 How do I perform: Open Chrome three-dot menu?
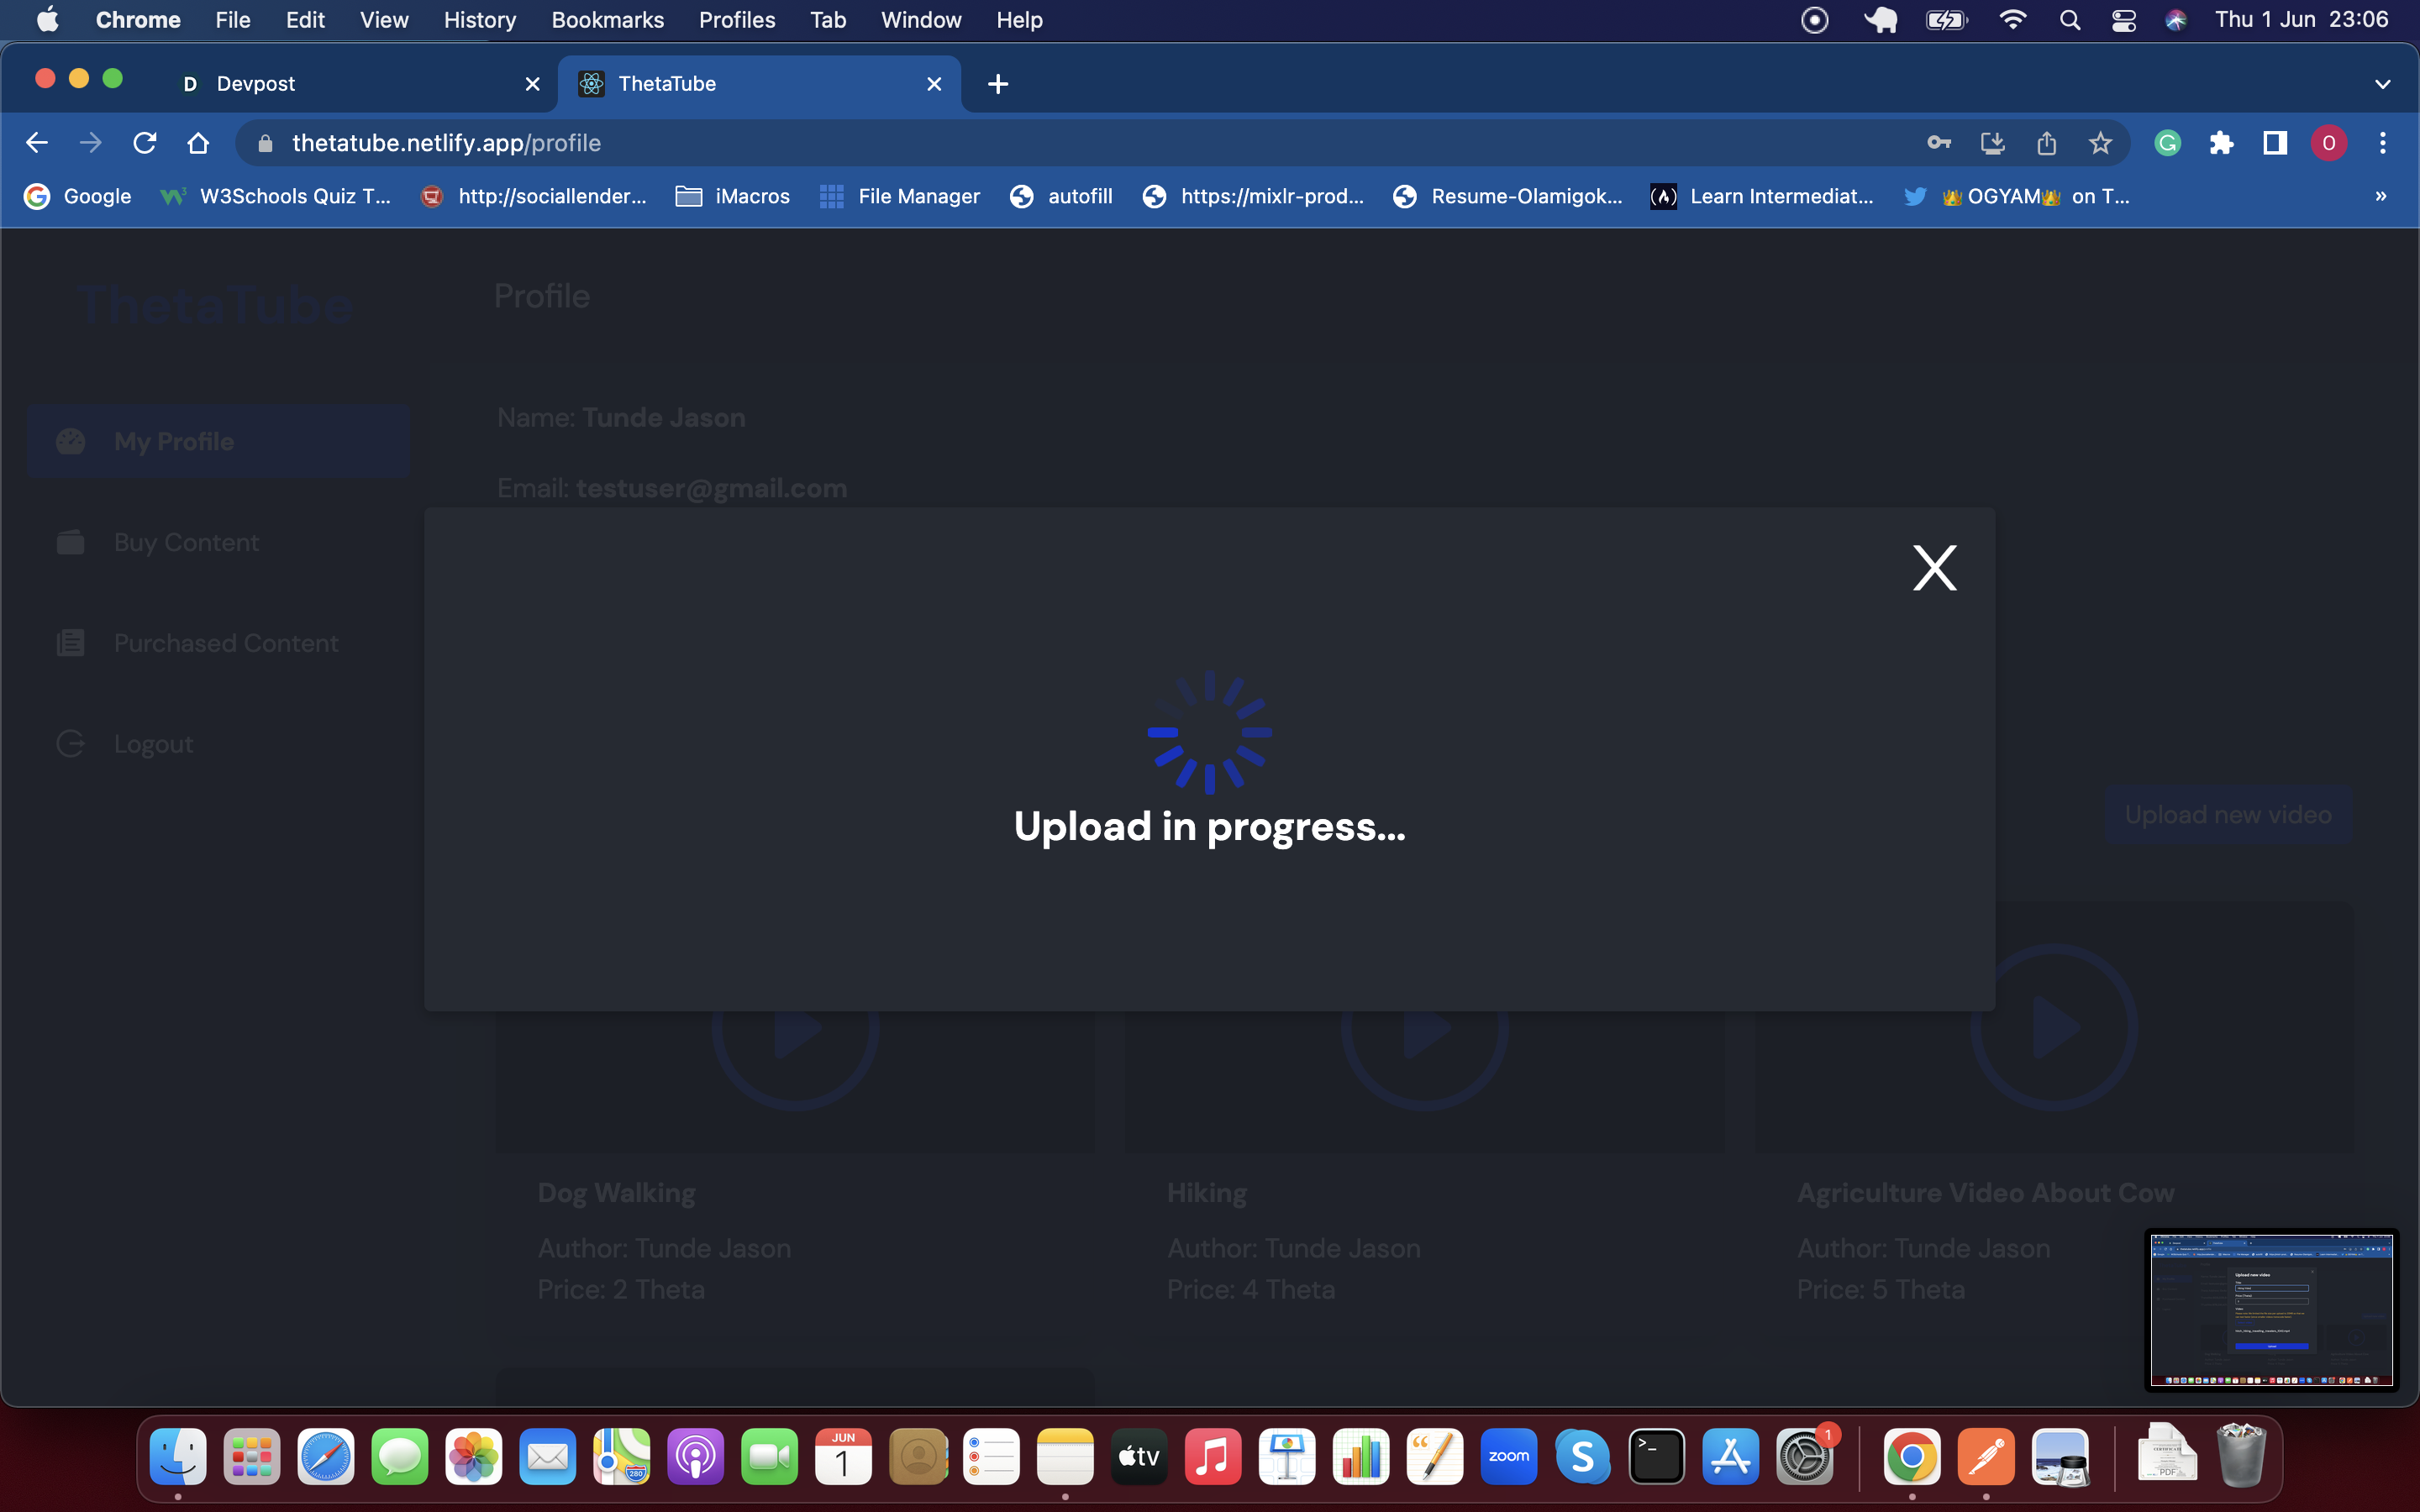(x=2382, y=143)
